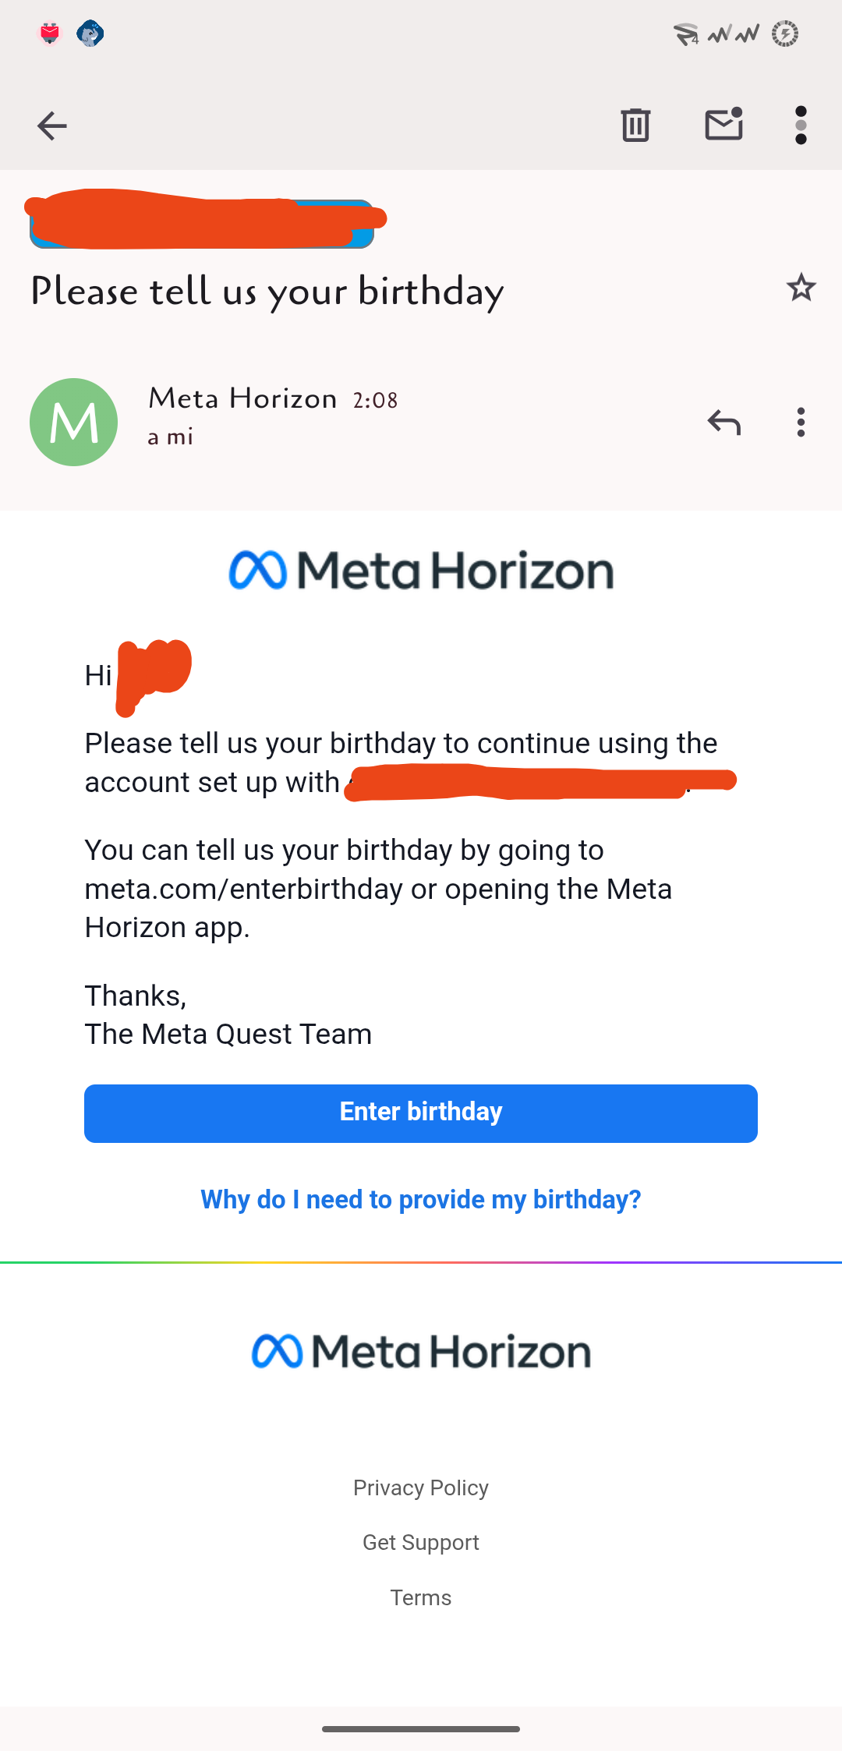This screenshot has height=1751, width=842.
Task: Delete this email with the trash icon
Action: coord(635,125)
